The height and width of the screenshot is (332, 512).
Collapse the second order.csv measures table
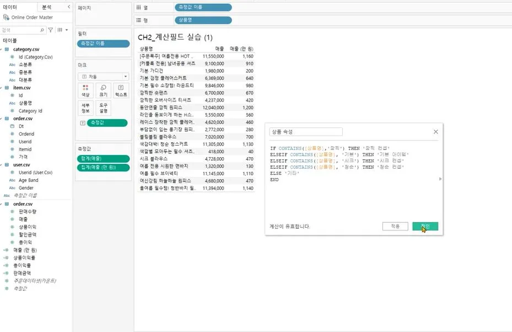[x=1, y=204]
